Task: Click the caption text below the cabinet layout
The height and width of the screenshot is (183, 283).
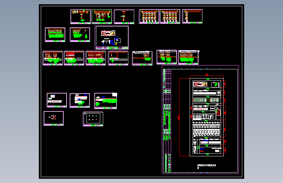Action: [207, 166]
